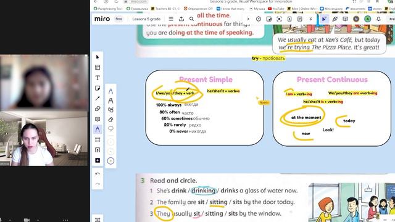Click the Redo arrow
This screenshot has width=395, height=222.
coord(98,184)
